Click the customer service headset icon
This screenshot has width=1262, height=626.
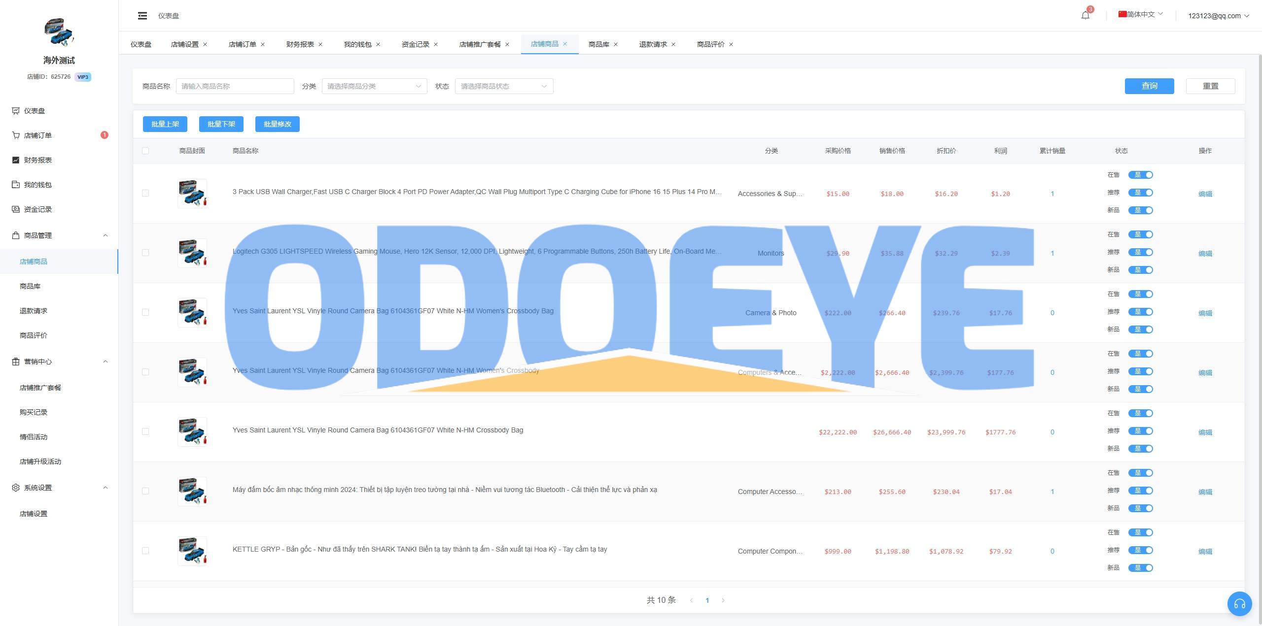coord(1239,603)
